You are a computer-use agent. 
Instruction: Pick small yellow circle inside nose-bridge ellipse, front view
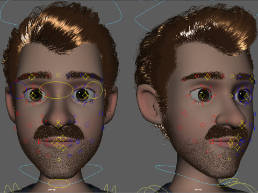pyautogui.click(x=59, y=95)
